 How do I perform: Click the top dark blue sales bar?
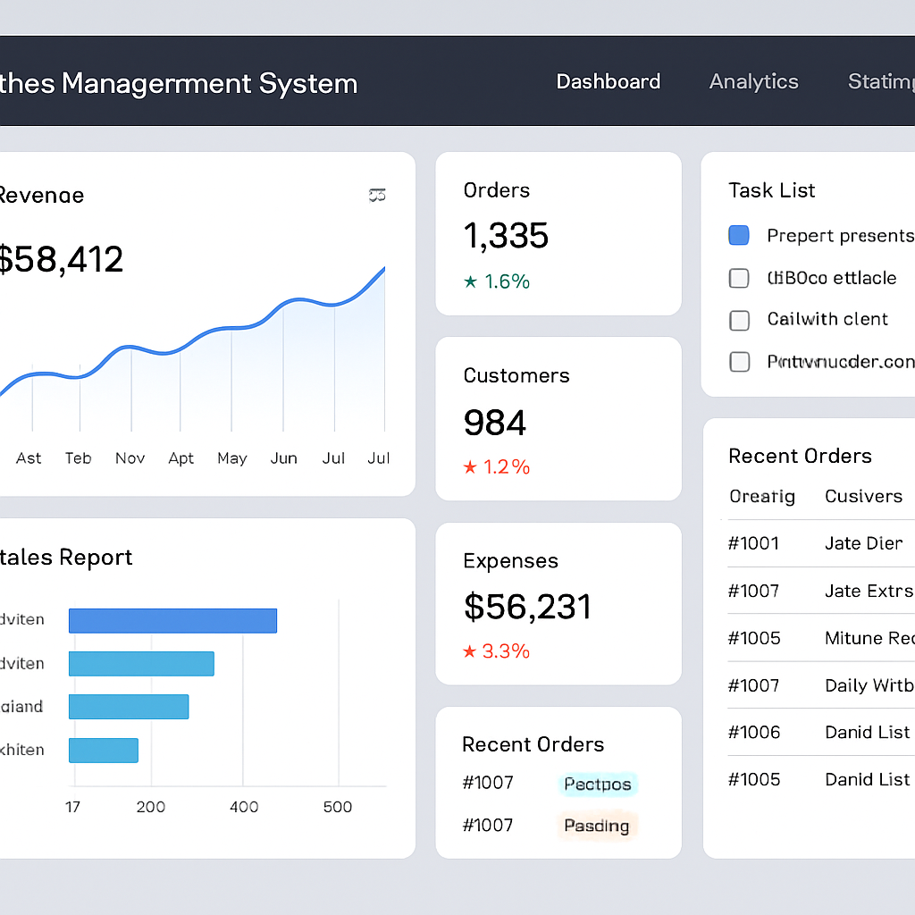pyautogui.click(x=172, y=621)
